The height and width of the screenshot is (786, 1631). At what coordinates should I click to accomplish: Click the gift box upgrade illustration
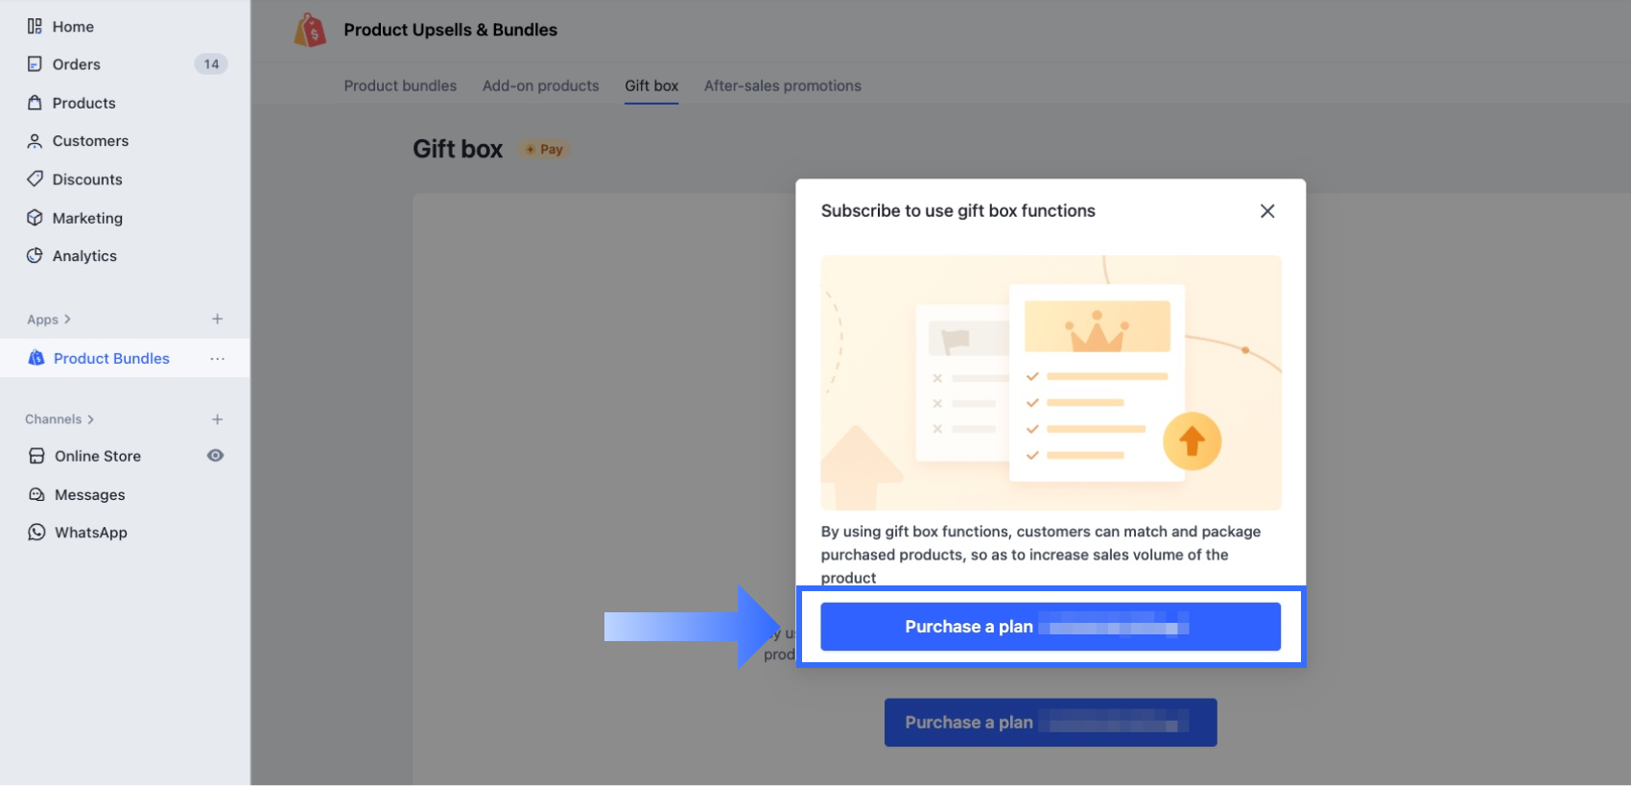coord(1051,383)
